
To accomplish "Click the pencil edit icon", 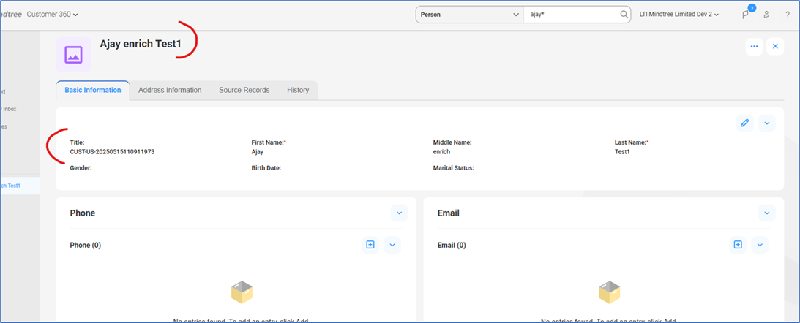I will [x=744, y=123].
